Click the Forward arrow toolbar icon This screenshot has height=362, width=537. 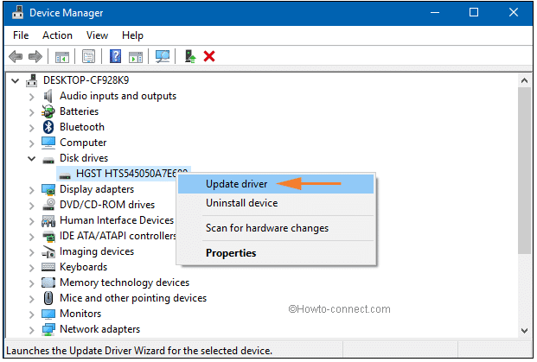tap(36, 57)
